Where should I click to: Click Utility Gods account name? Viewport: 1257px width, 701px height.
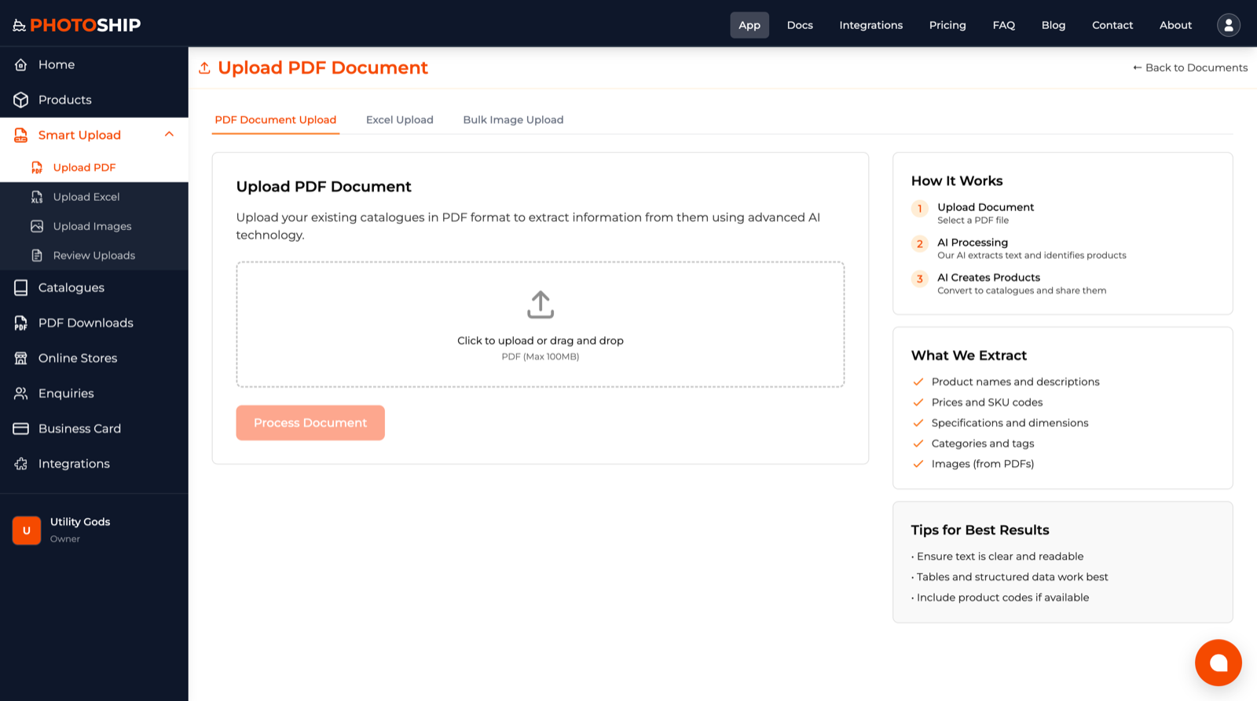tap(80, 522)
